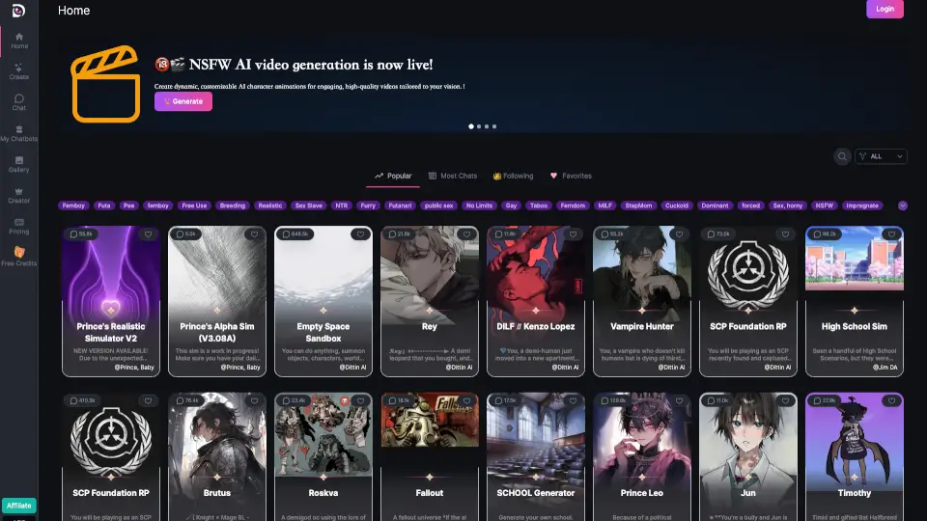
Task: Click the Login button
Action: coord(885,9)
